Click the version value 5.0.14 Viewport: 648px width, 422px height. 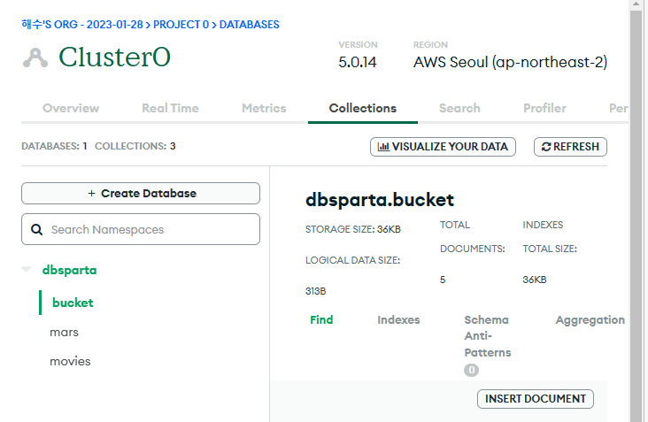358,62
